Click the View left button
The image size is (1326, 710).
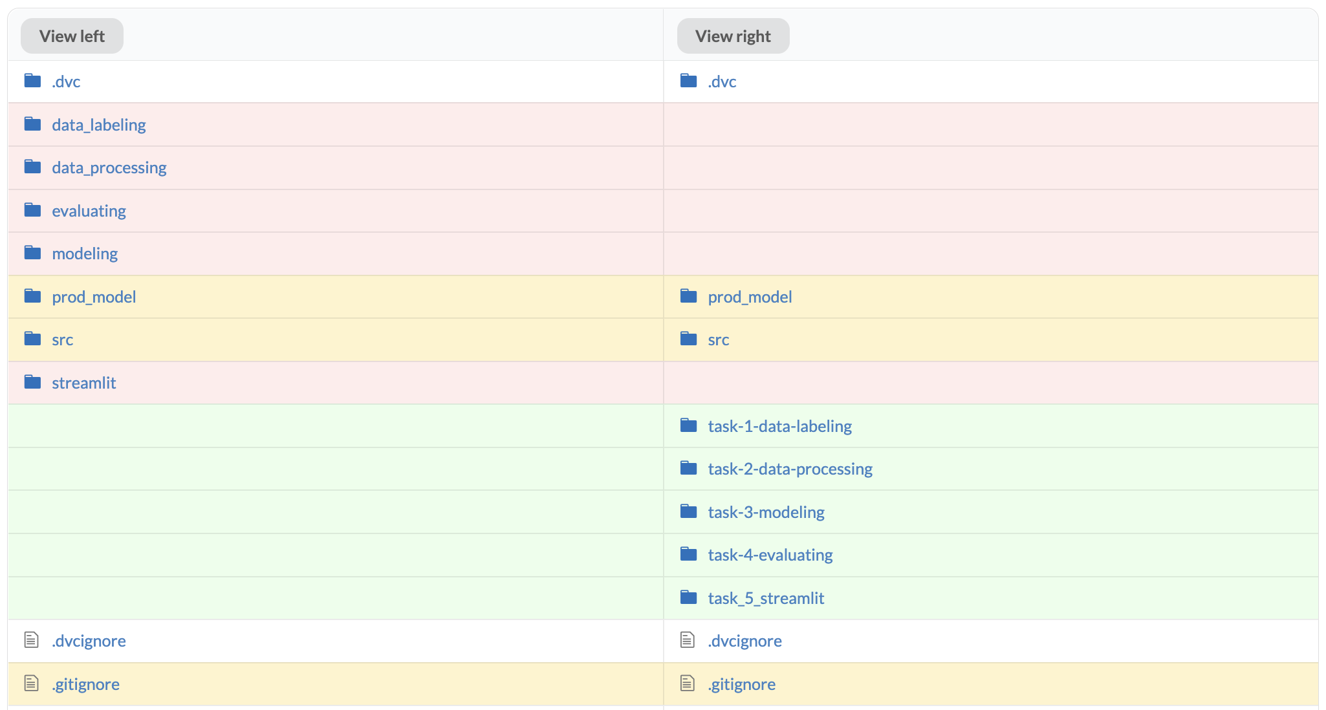click(x=72, y=36)
